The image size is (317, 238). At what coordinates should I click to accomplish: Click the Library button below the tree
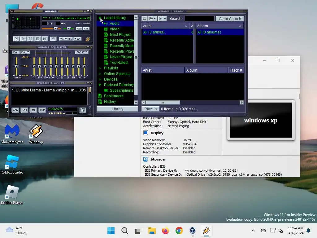[x=117, y=109]
